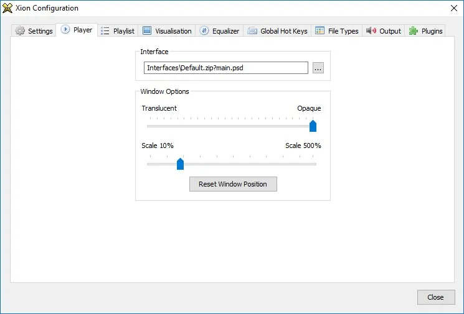
Task: Click the sliders icon on the Equalizer tab
Action: coord(204,30)
